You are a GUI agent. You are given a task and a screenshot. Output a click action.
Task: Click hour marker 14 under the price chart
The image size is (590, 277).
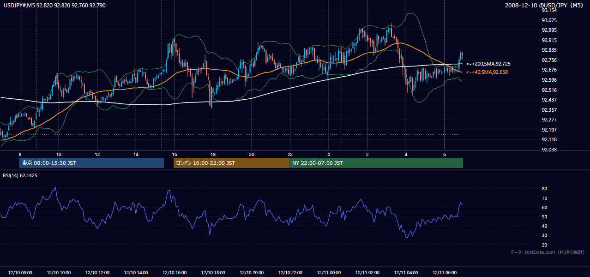tap(136, 154)
